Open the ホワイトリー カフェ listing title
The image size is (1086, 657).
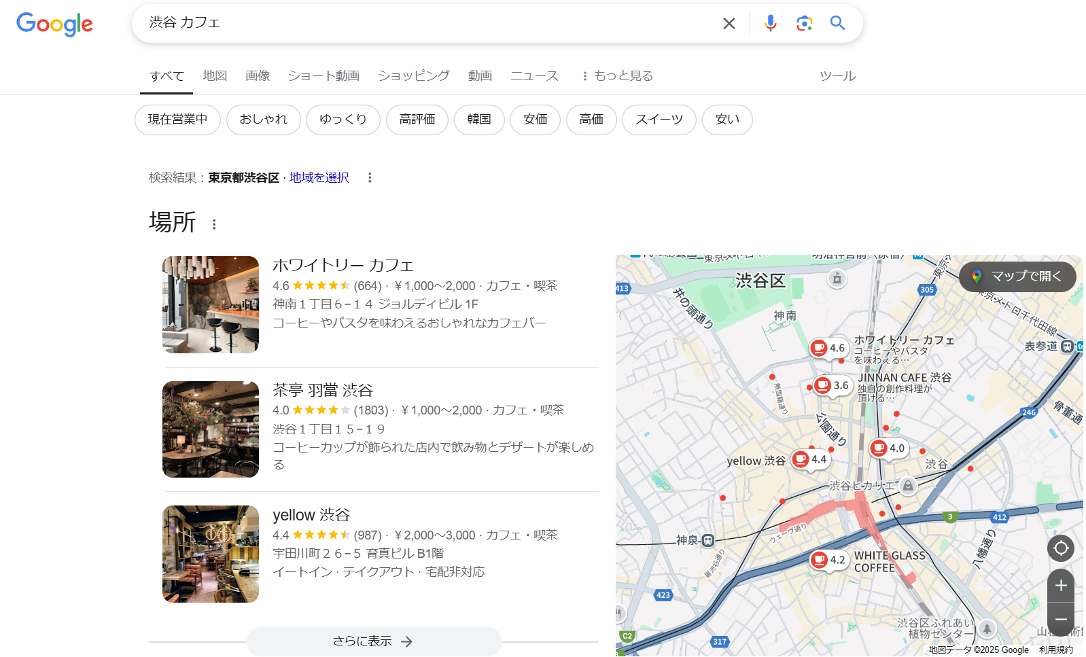(x=343, y=265)
